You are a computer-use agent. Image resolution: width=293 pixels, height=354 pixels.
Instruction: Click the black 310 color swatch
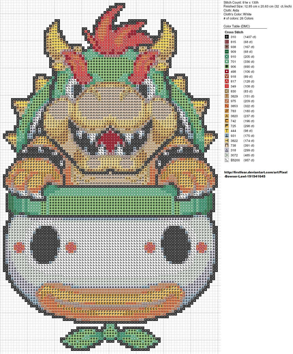(227, 37)
